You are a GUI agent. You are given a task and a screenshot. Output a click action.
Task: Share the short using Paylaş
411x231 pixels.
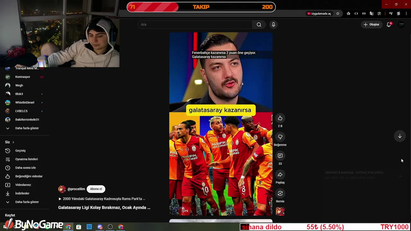coord(280,175)
